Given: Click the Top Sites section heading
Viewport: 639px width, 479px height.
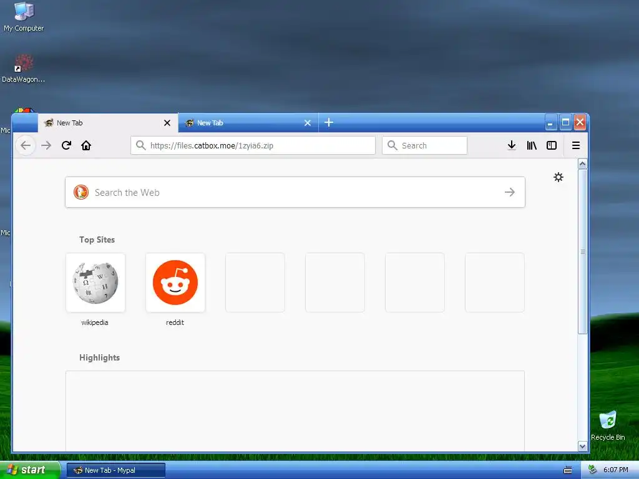Looking at the screenshot, I should [97, 239].
